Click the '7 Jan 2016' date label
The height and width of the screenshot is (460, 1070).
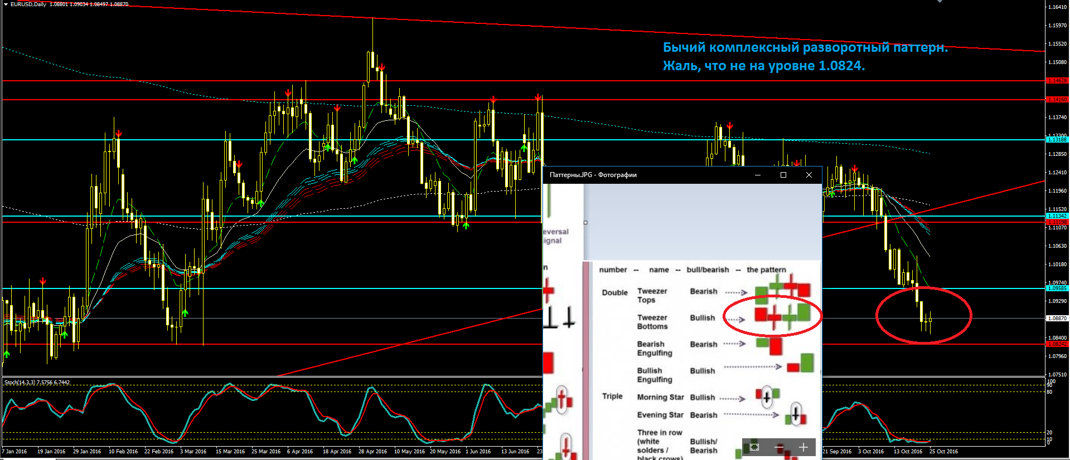point(14,452)
